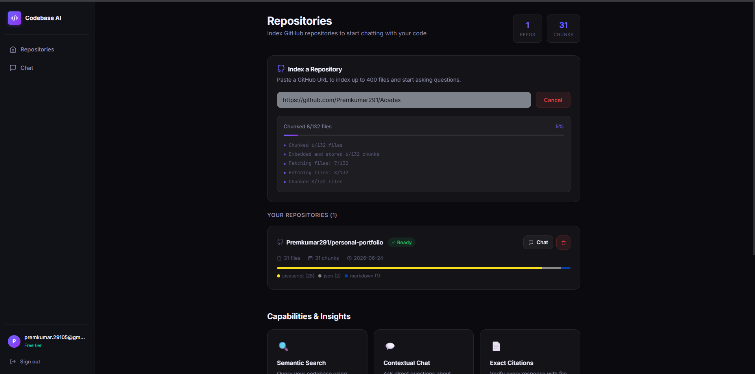Click log line 'Fetching files: 8/132'

(x=318, y=173)
